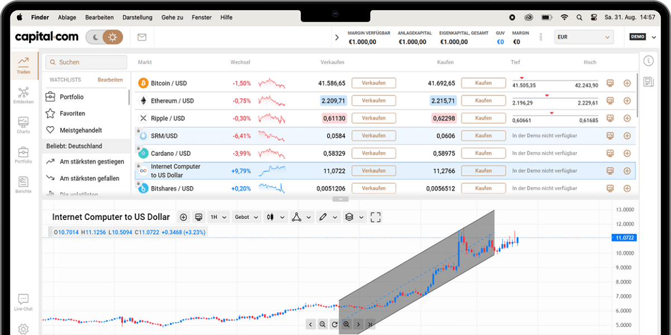Open the Ablage menu

pyautogui.click(x=67, y=17)
